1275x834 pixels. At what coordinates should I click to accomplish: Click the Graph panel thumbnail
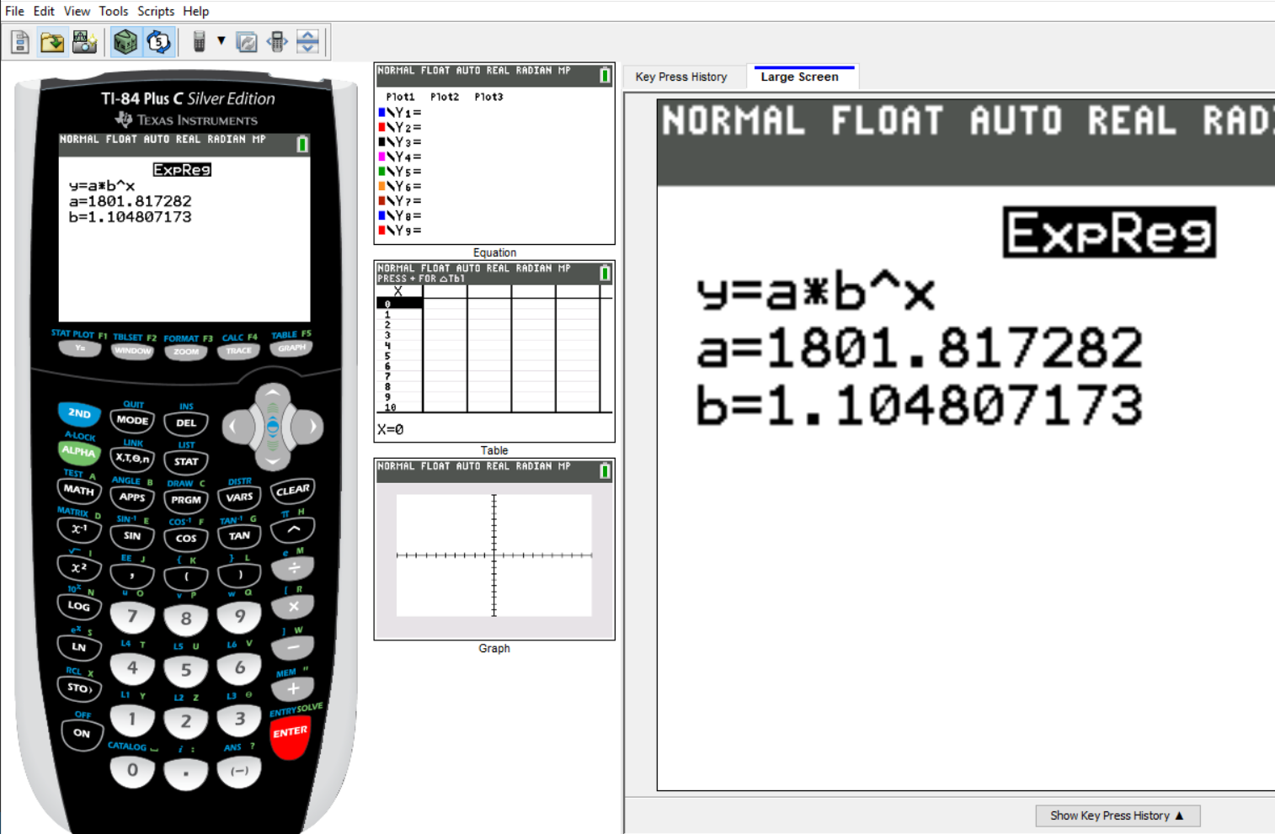point(494,550)
